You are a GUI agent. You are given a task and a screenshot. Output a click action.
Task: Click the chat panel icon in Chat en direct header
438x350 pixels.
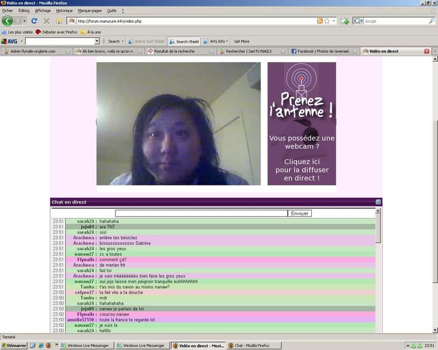(378, 202)
